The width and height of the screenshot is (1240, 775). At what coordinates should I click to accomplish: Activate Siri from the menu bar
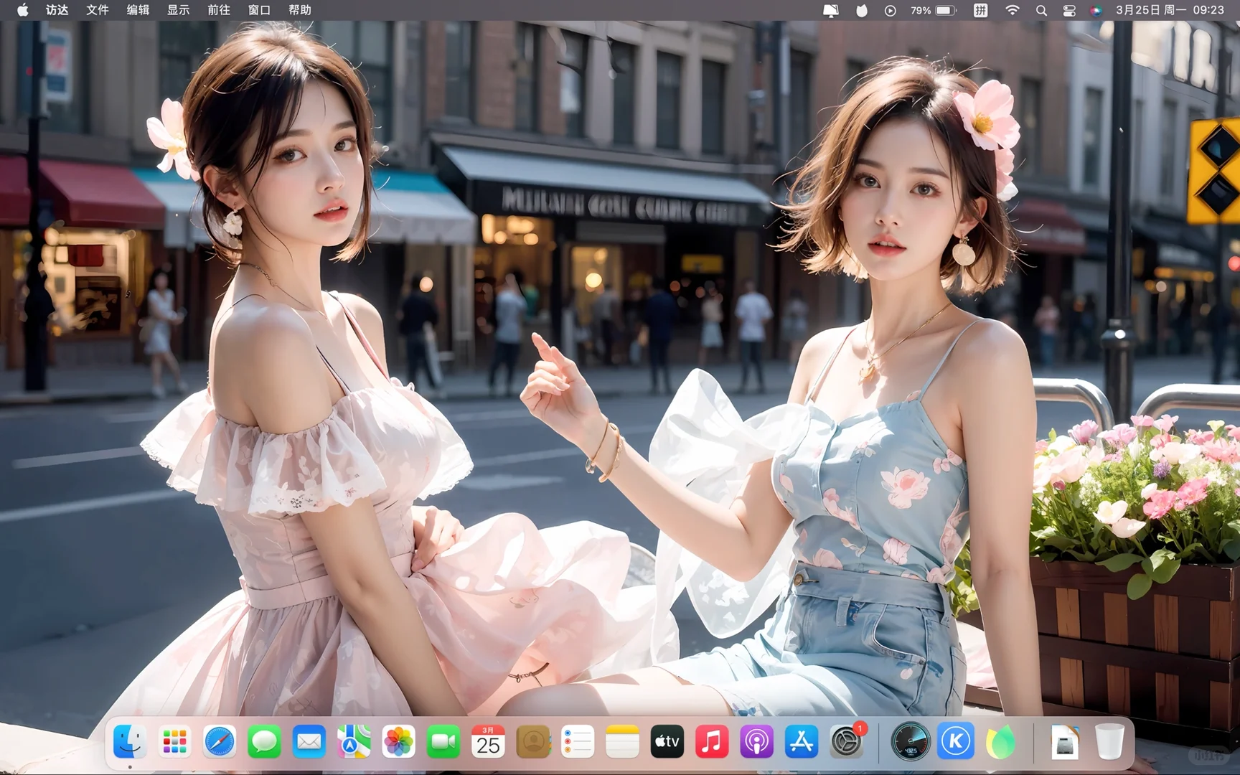[1096, 10]
